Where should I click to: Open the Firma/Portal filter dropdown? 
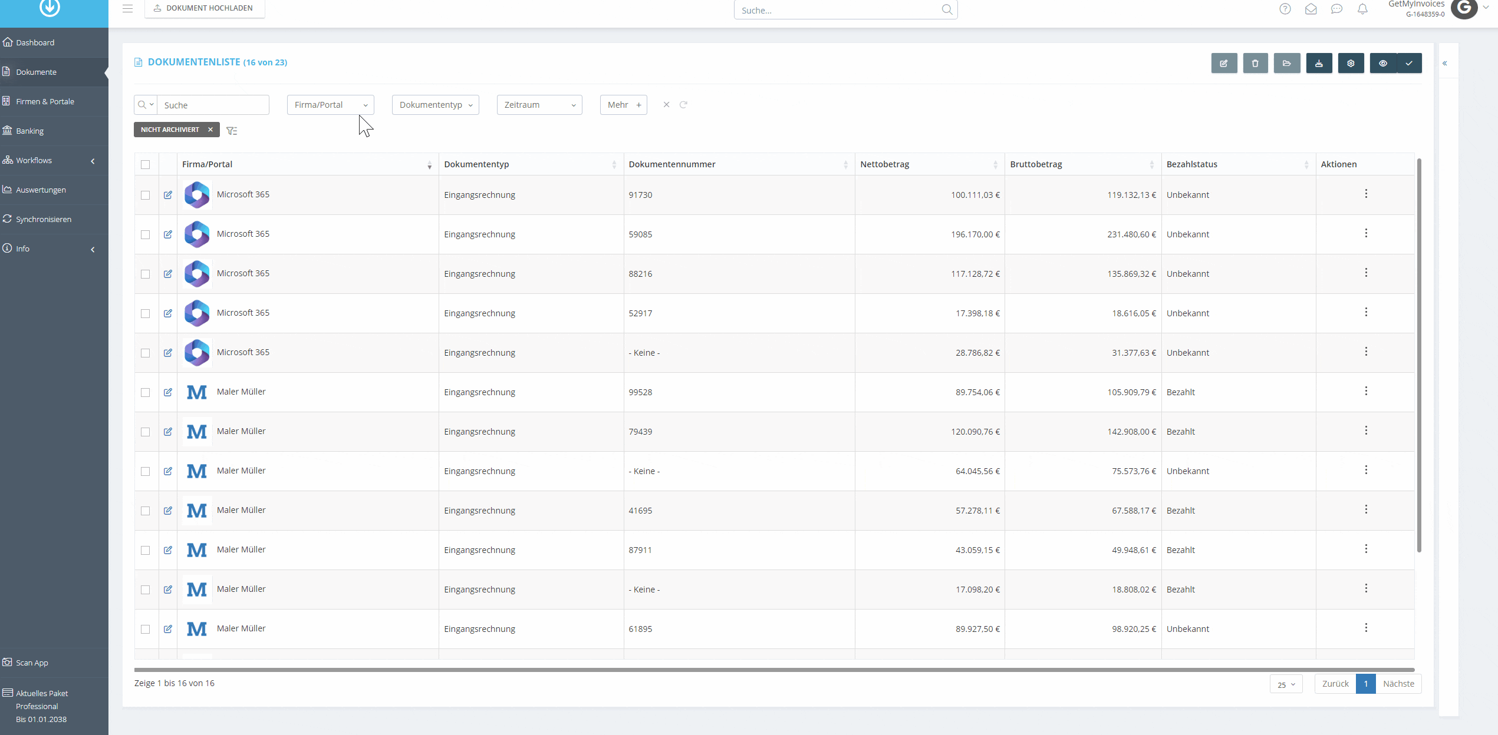pyautogui.click(x=331, y=105)
